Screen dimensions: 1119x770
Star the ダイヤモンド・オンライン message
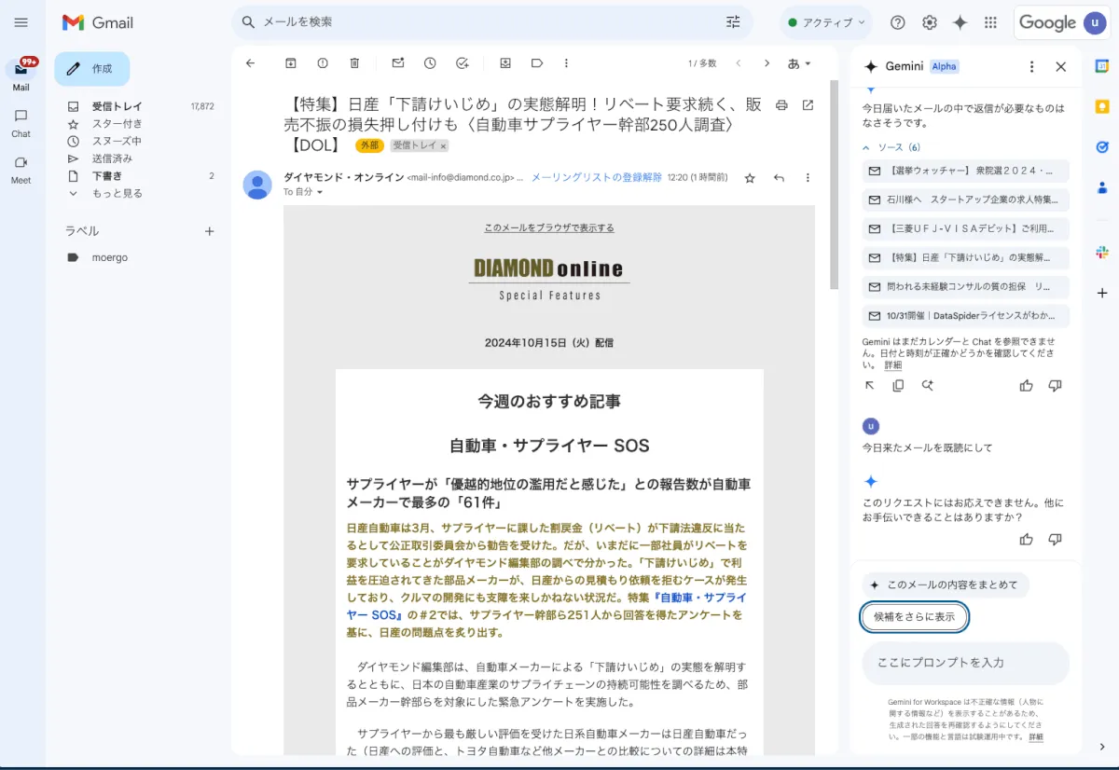pyautogui.click(x=750, y=178)
